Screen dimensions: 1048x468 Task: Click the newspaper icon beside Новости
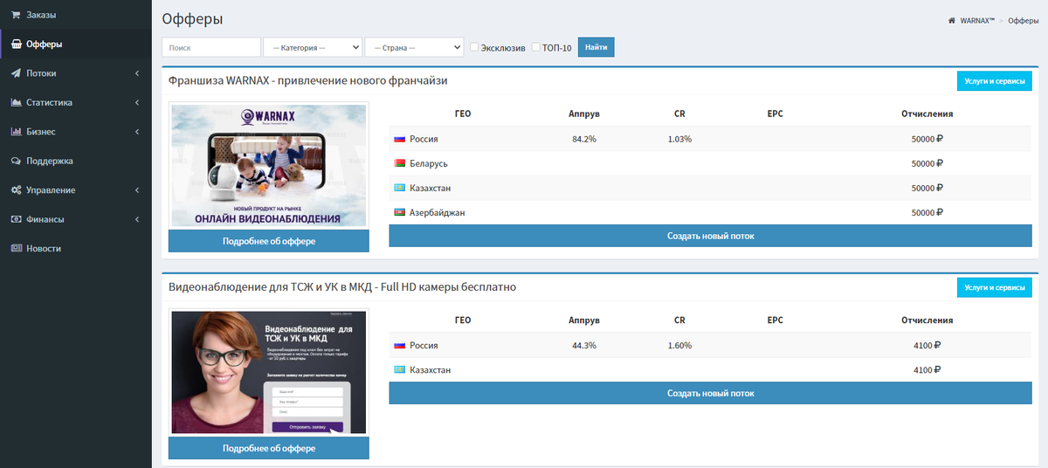(x=16, y=248)
